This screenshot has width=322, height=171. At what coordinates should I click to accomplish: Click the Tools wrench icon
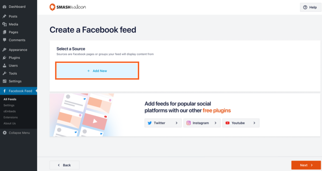pyautogui.click(x=4, y=73)
